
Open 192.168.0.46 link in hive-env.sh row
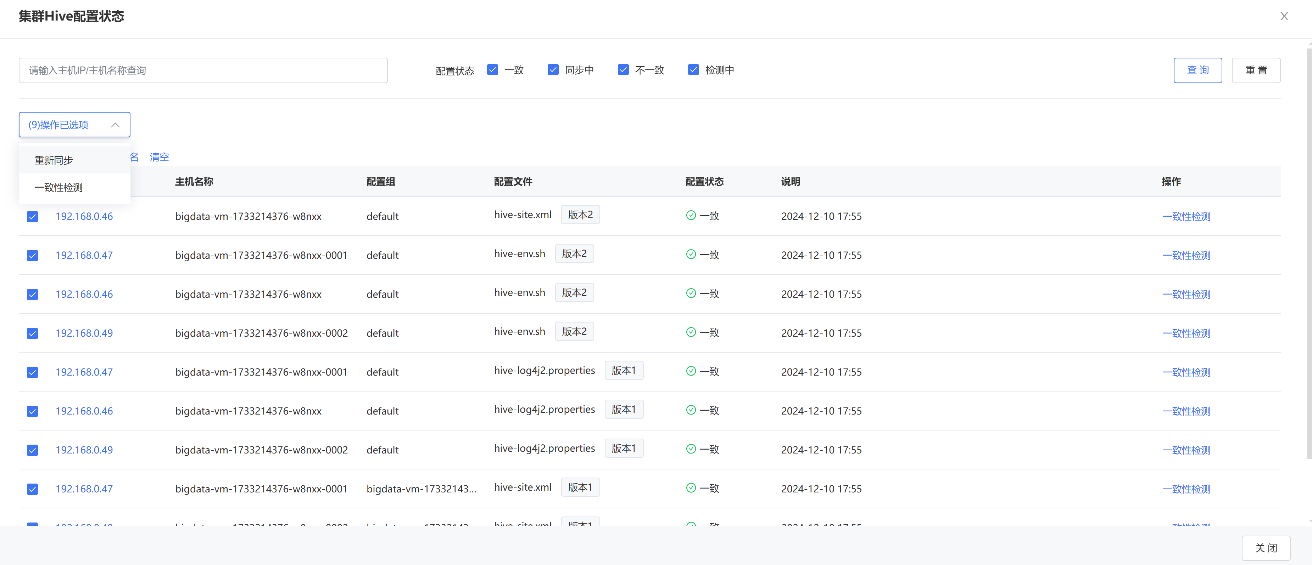[x=84, y=294]
